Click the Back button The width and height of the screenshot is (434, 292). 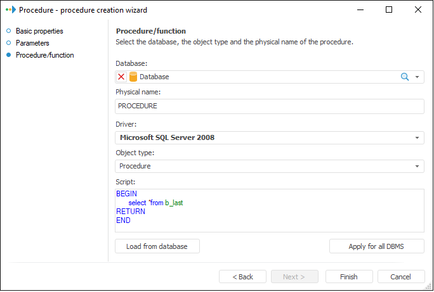[x=242, y=277]
